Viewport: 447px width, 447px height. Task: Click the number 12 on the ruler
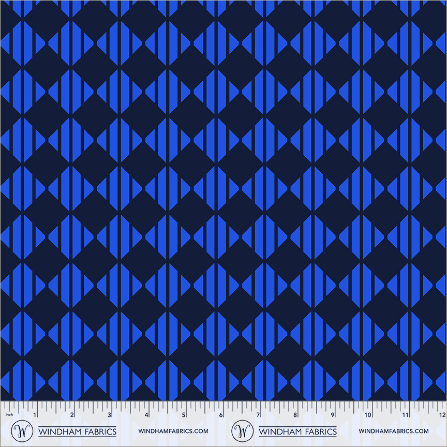pos(442,415)
